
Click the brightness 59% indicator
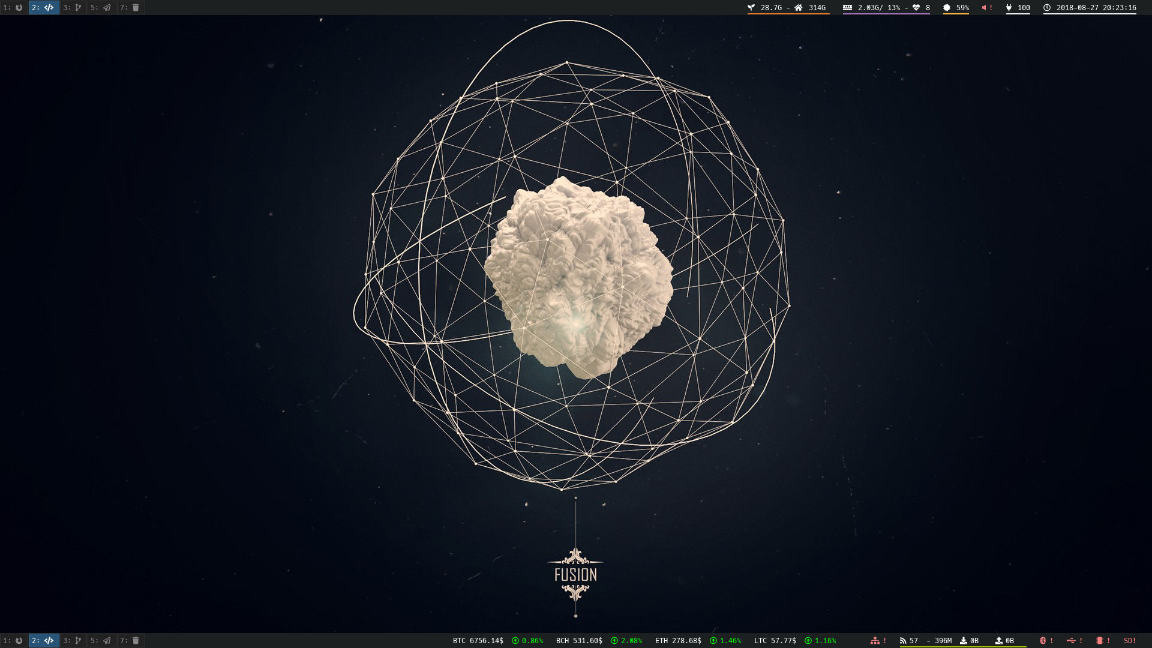[956, 8]
